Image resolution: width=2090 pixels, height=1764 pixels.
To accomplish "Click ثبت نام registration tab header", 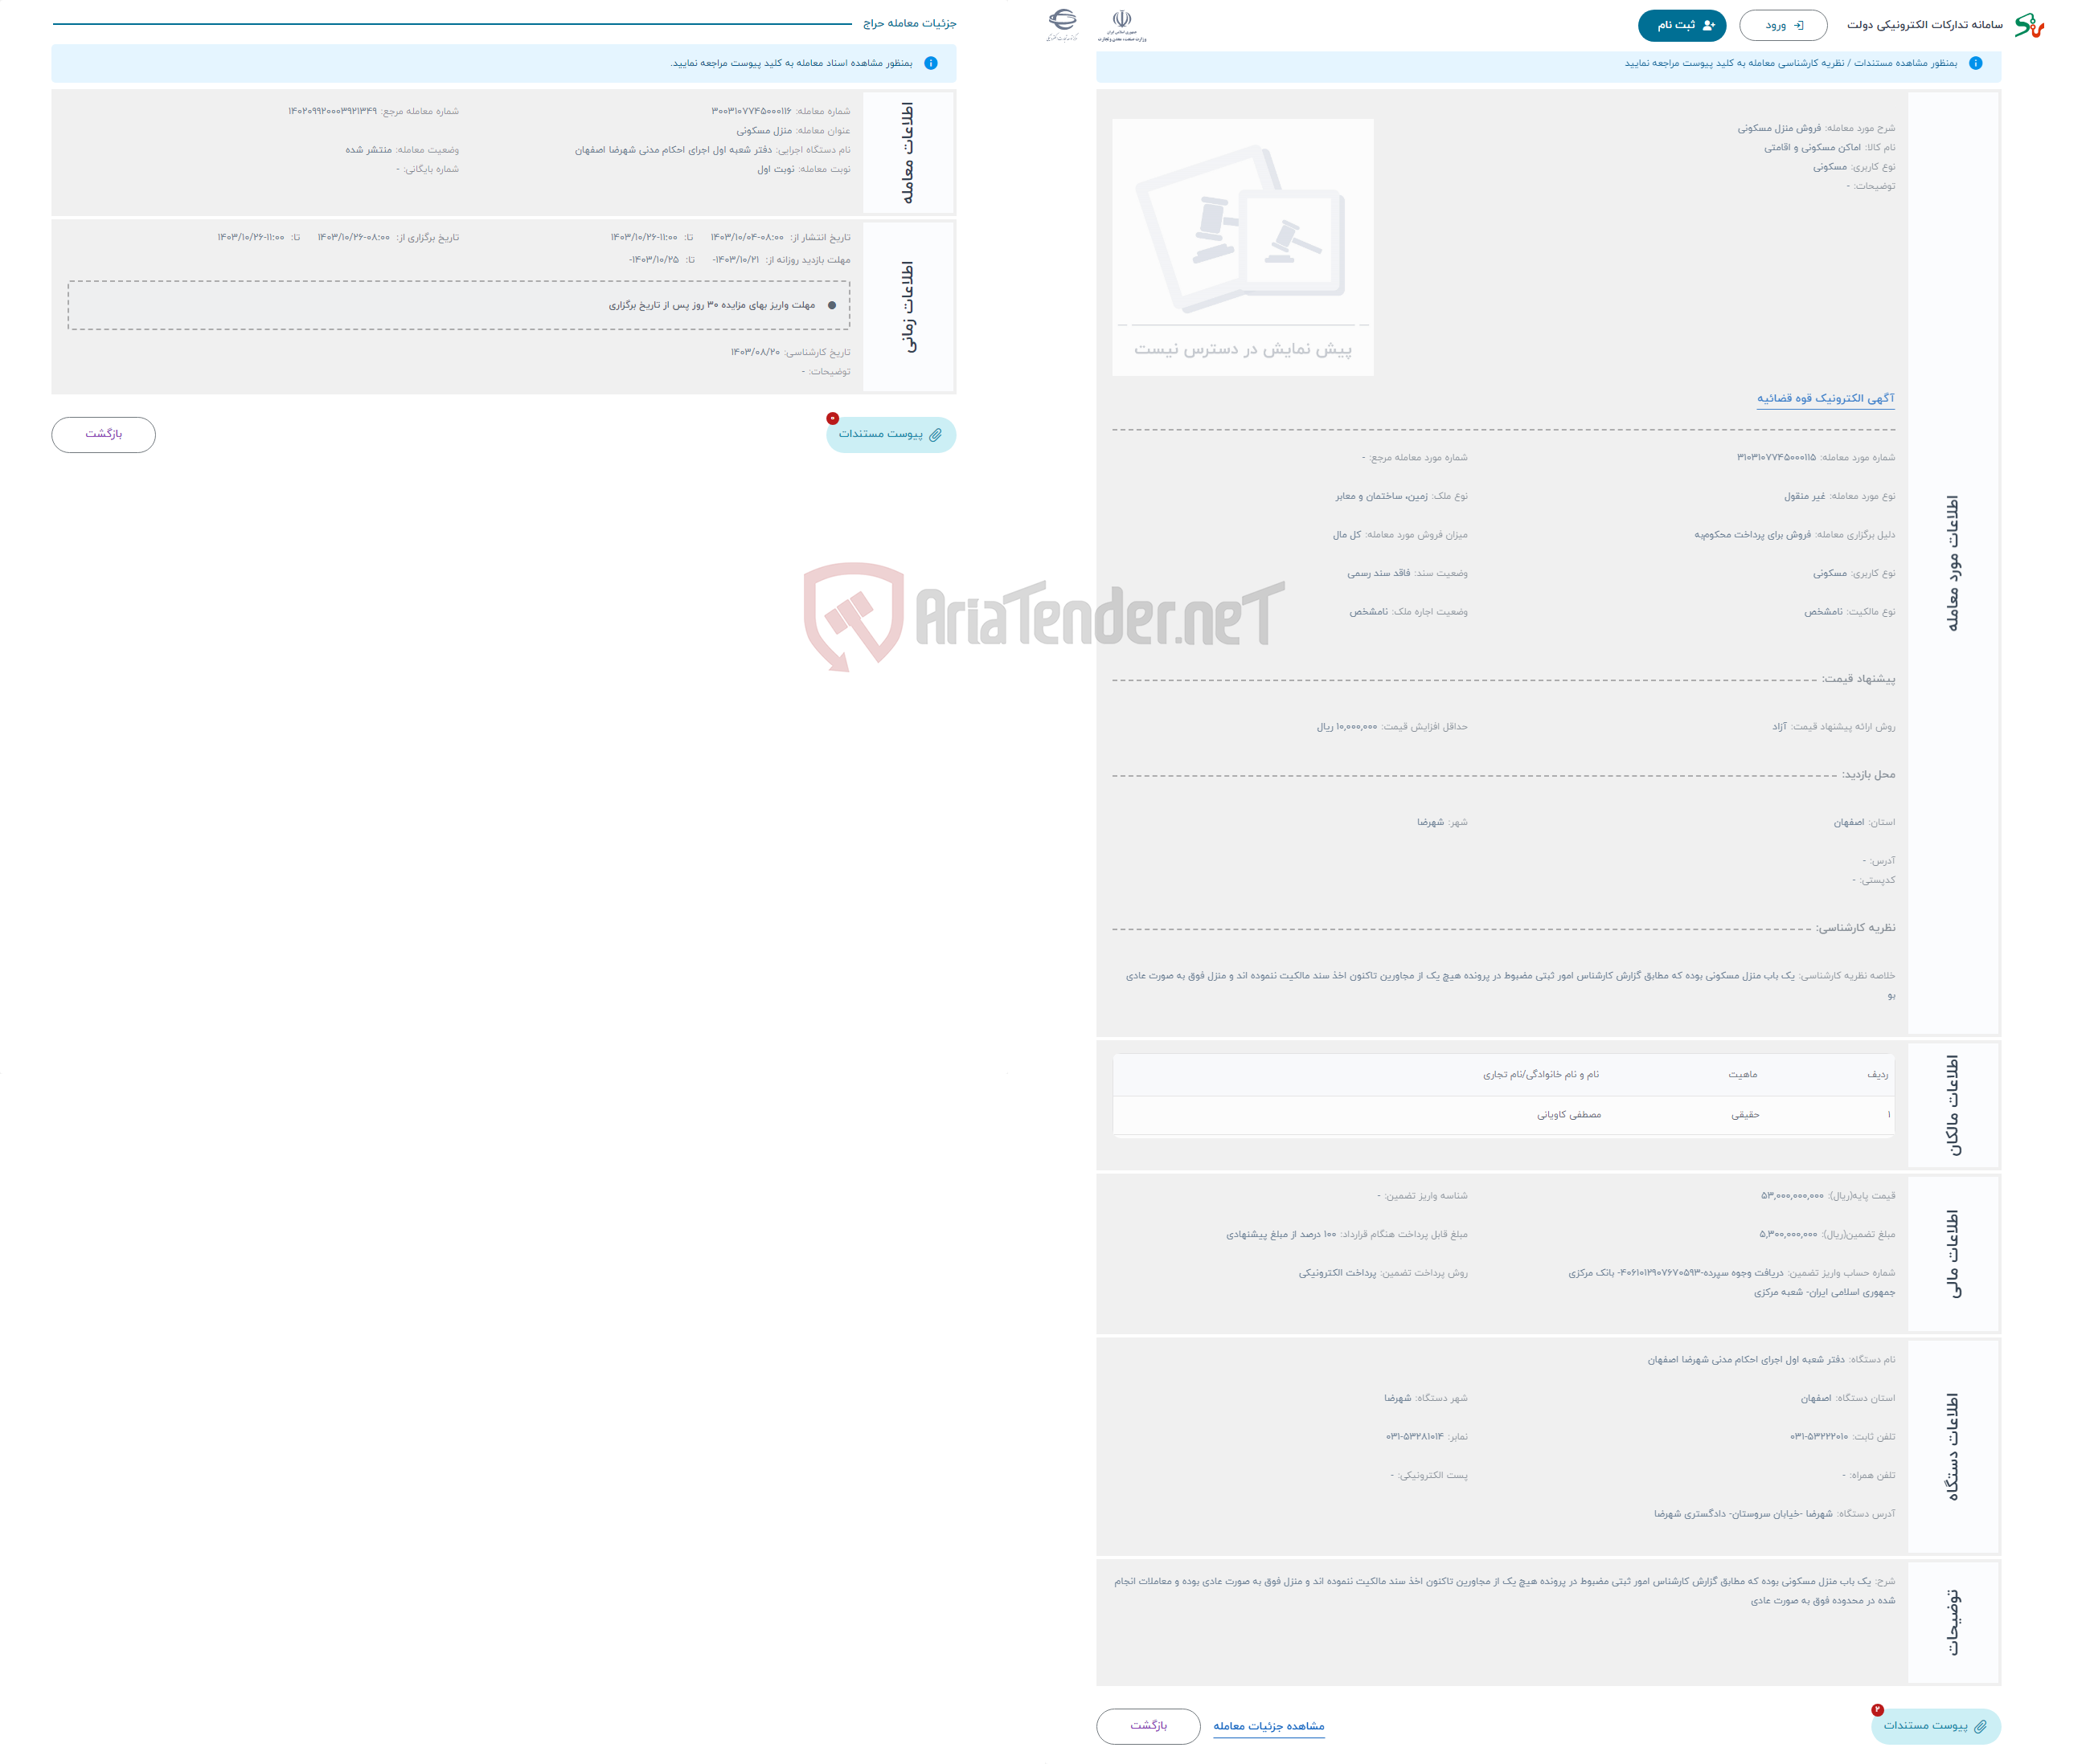I will [1674, 22].
